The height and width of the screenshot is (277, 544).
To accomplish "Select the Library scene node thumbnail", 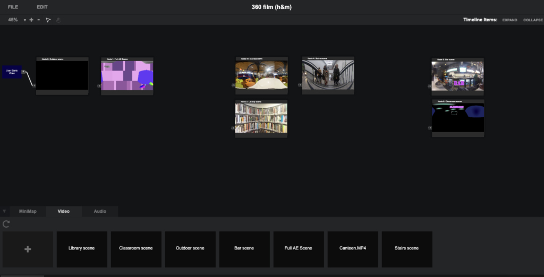I will click(x=261, y=118).
